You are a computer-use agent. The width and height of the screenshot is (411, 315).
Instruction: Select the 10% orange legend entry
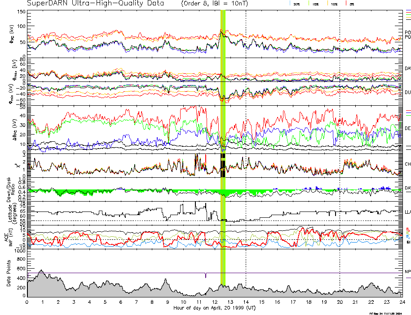(332, 4)
